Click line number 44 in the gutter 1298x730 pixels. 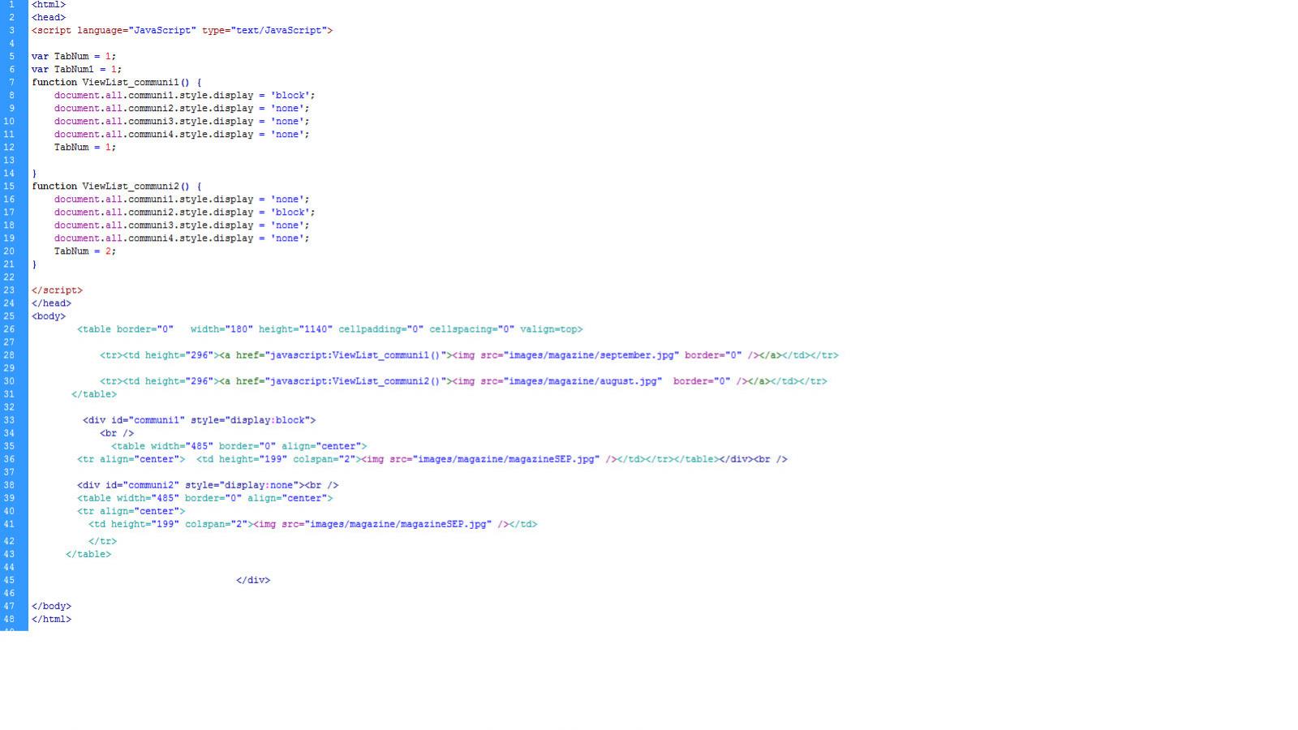pos(9,567)
